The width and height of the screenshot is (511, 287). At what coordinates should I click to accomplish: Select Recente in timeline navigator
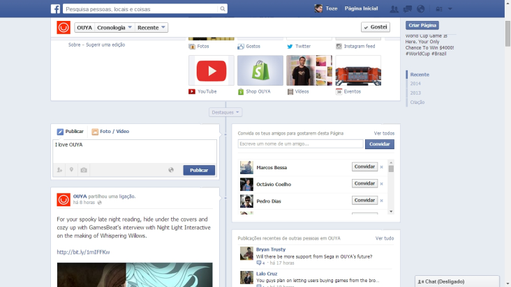(x=420, y=75)
